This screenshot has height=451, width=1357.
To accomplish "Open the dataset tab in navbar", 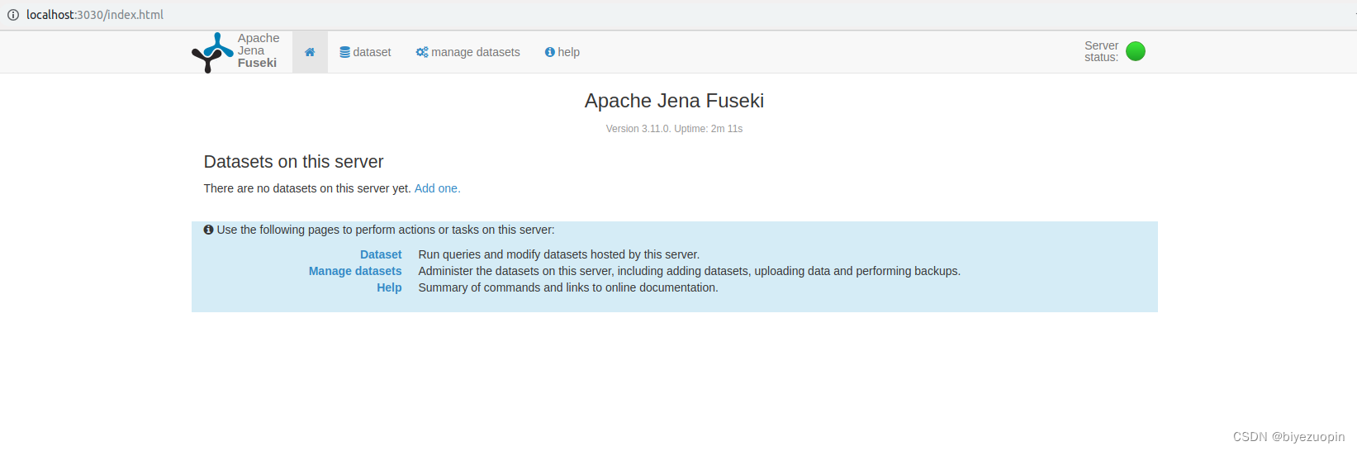I will tap(365, 52).
